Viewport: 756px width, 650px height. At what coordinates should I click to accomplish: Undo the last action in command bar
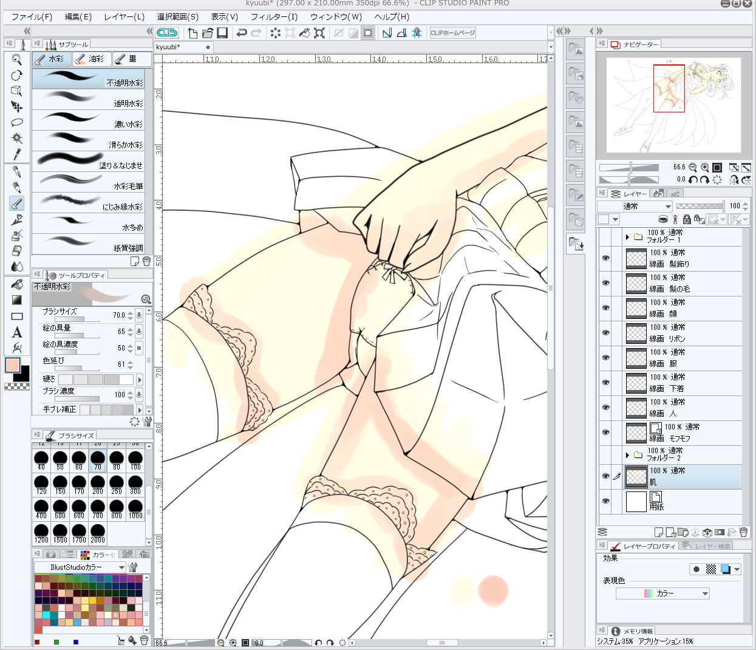pyautogui.click(x=242, y=33)
